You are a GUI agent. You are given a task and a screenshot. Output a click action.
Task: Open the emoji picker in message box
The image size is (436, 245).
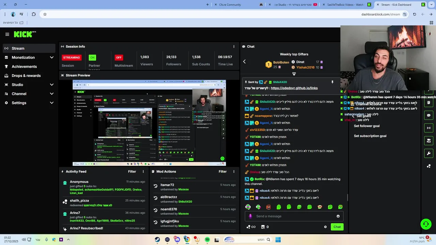click(338, 216)
